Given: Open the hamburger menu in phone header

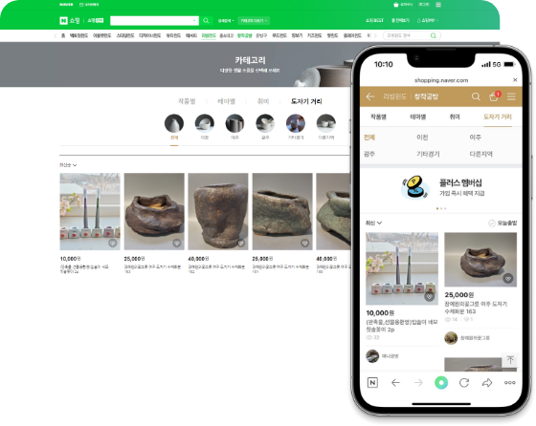Looking at the screenshot, I should click(511, 96).
